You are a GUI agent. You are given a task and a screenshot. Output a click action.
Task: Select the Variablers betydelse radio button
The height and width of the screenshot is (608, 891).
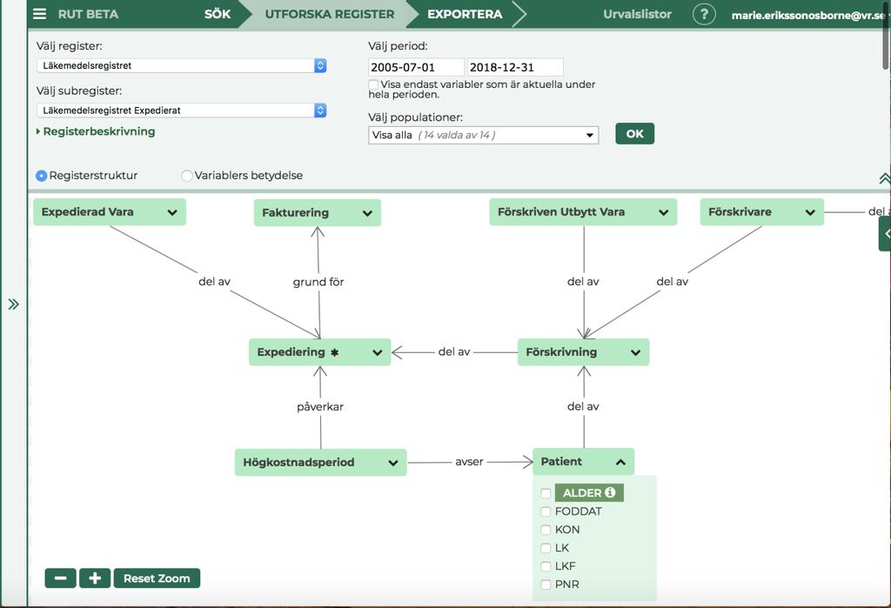[x=186, y=176]
